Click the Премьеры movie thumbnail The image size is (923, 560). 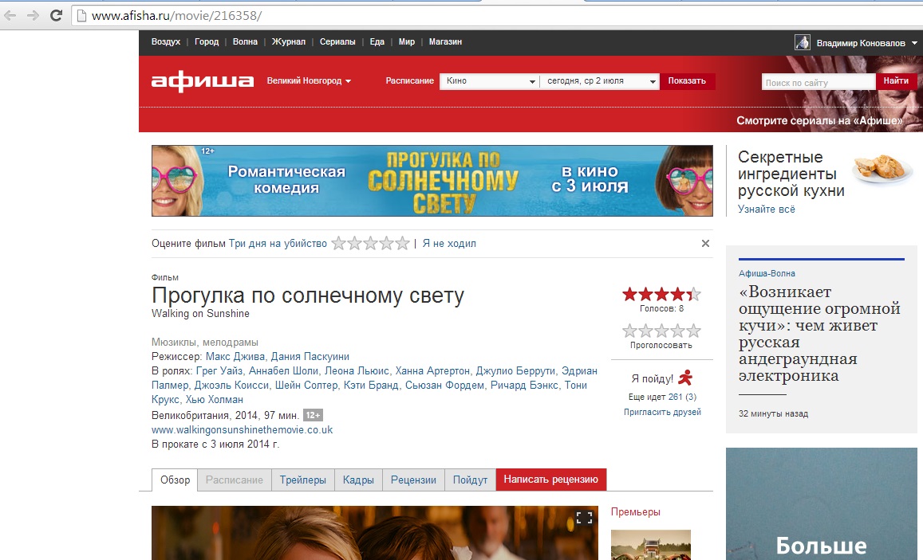(x=650, y=545)
